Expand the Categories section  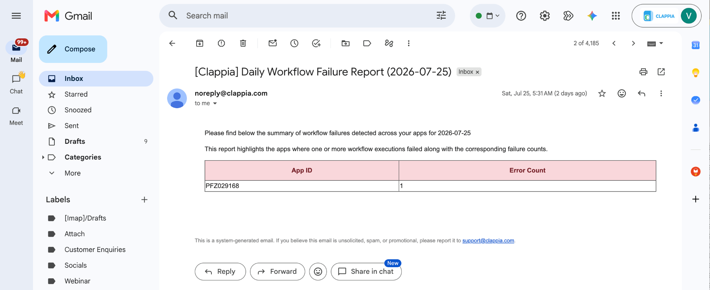coord(43,157)
